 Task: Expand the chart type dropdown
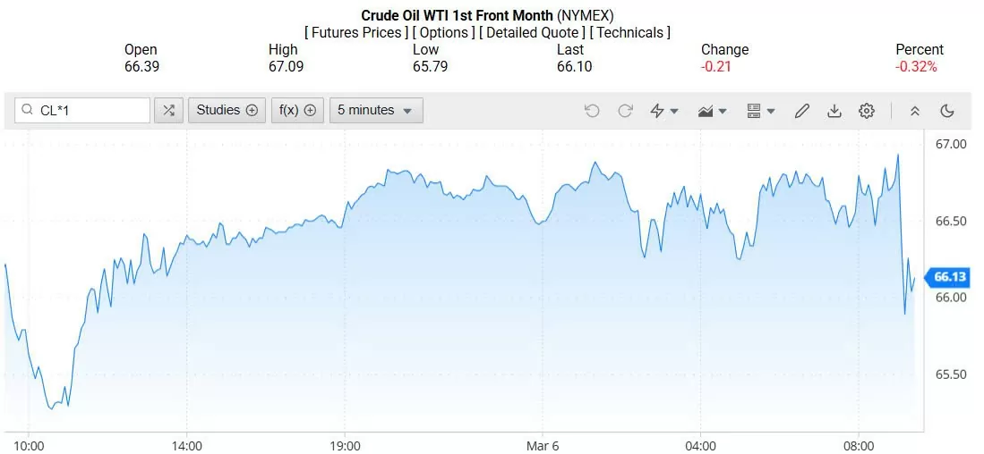click(x=713, y=111)
